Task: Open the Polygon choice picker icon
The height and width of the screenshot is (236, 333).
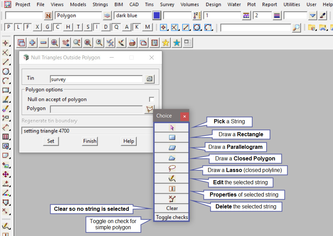Action: point(149,109)
